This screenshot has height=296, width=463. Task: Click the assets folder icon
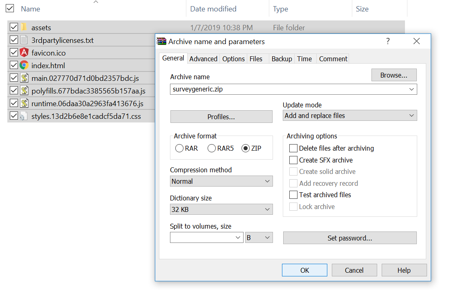point(24,27)
